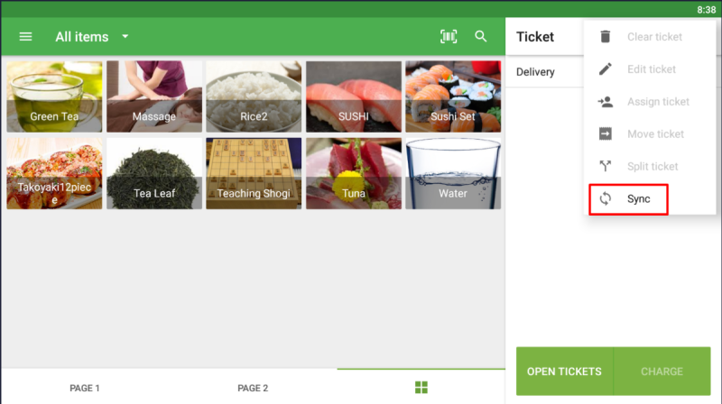This screenshot has height=404, width=722.
Task: Add Green Tea item to ticket
Action: (x=54, y=97)
